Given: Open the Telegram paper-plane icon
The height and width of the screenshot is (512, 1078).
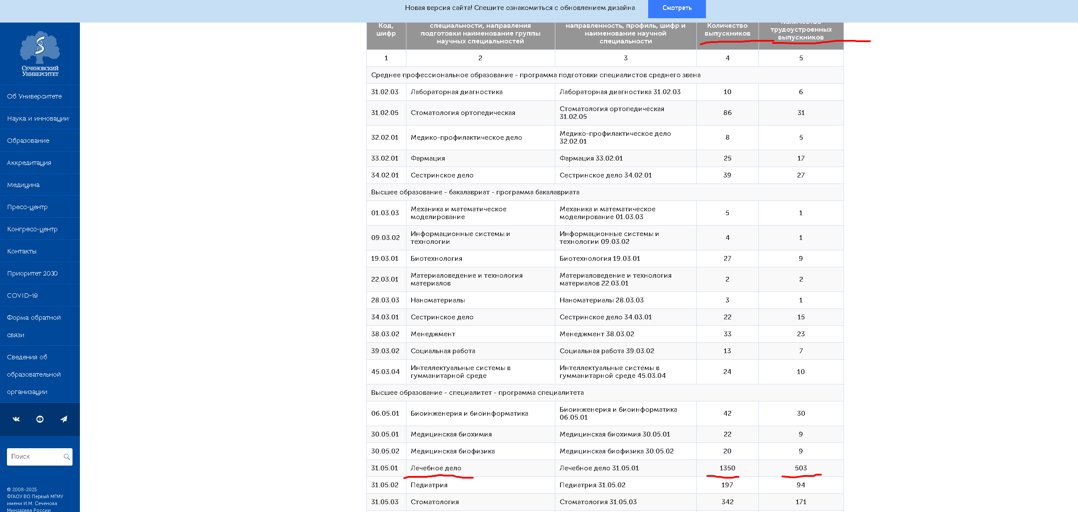Looking at the screenshot, I should pyautogui.click(x=64, y=419).
